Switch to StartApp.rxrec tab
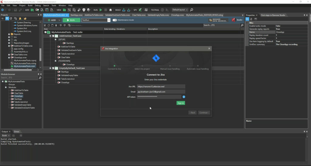This screenshot has height=166, width=311. pyautogui.click(x=76, y=15)
